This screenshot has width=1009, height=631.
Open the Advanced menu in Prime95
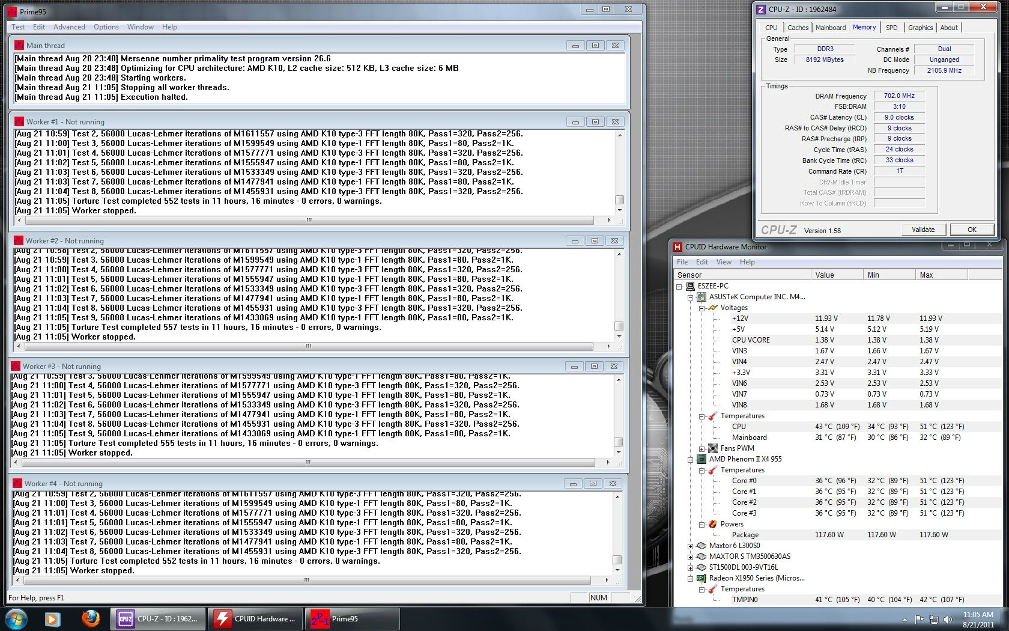pos(69,27)
